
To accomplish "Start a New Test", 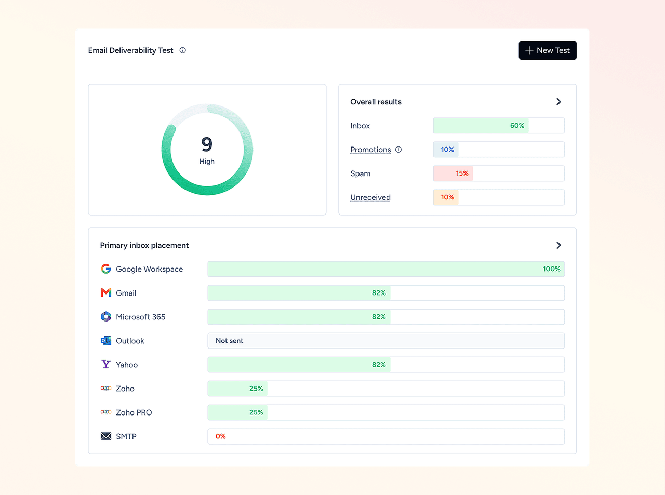I will point(548,50).
